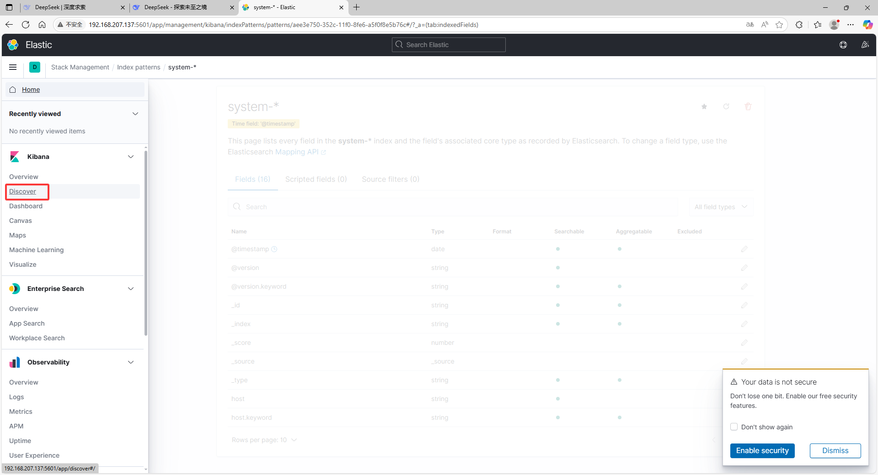The image size is (878, 475).
Task: Open Uptime under Observability
Action: tap(20, 441)
